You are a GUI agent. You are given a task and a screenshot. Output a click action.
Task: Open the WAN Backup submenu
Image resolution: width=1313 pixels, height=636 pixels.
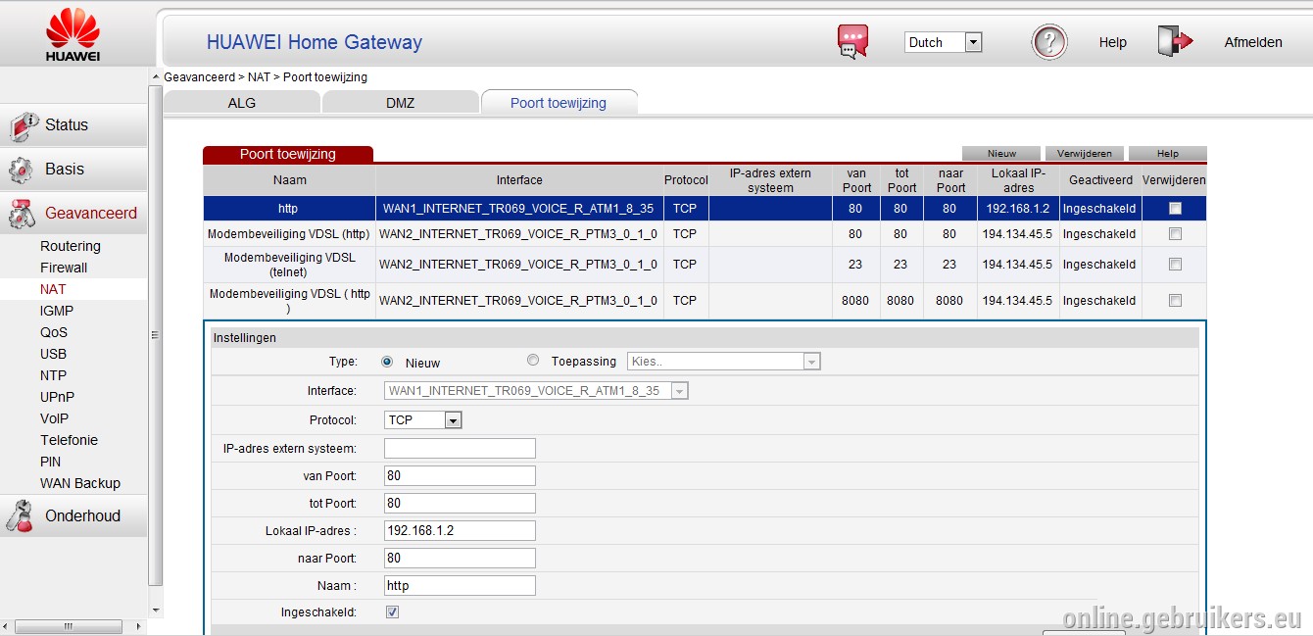tap(80, 483)
